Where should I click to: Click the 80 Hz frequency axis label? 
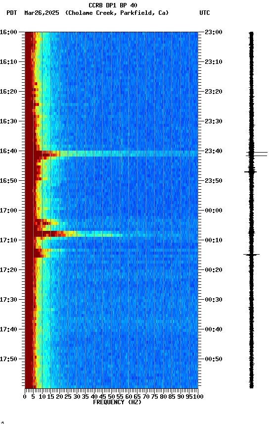click(163, 397)
